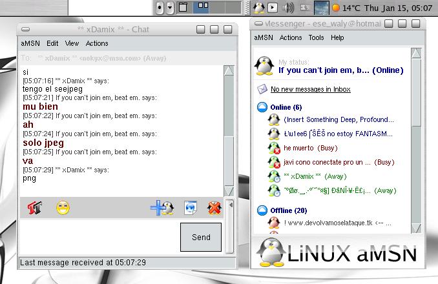
Task: Click the play button applet in top panel
Action: click(273, 8)
